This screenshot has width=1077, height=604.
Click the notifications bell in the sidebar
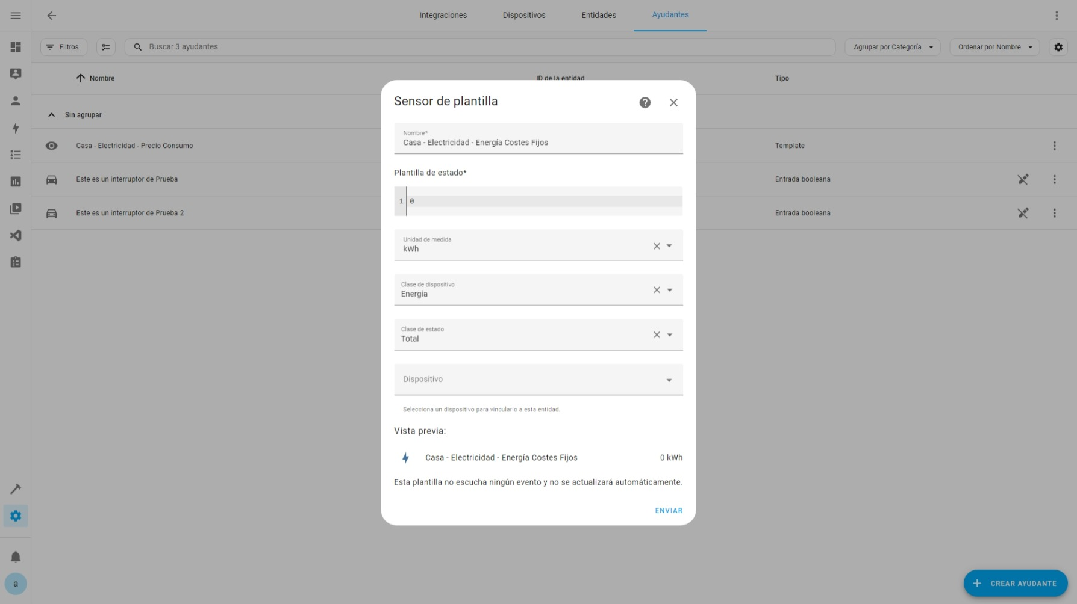pos(16,556)
